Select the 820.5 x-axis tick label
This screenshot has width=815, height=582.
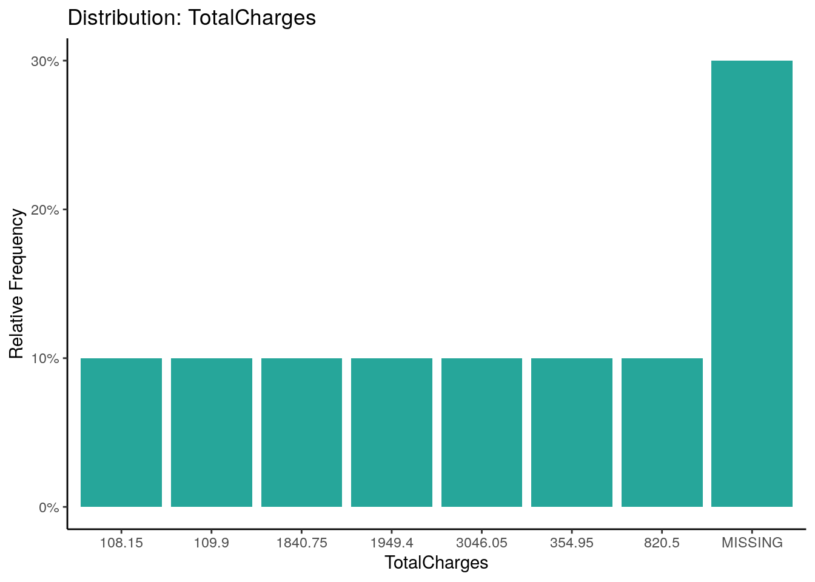tap(662, 543)
